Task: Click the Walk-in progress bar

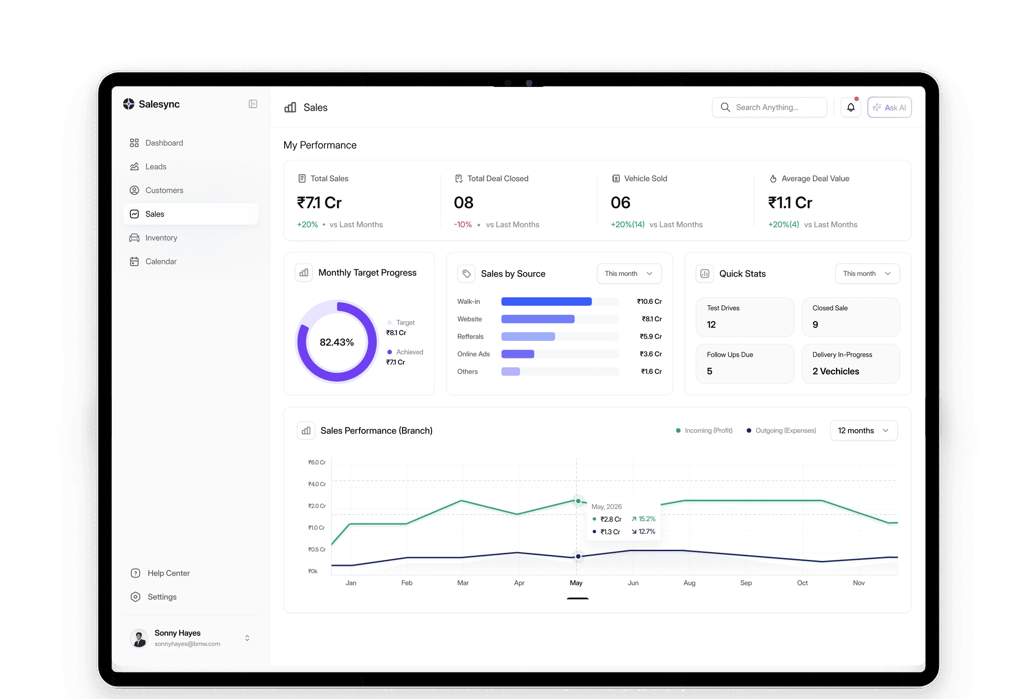Action: 560,302
